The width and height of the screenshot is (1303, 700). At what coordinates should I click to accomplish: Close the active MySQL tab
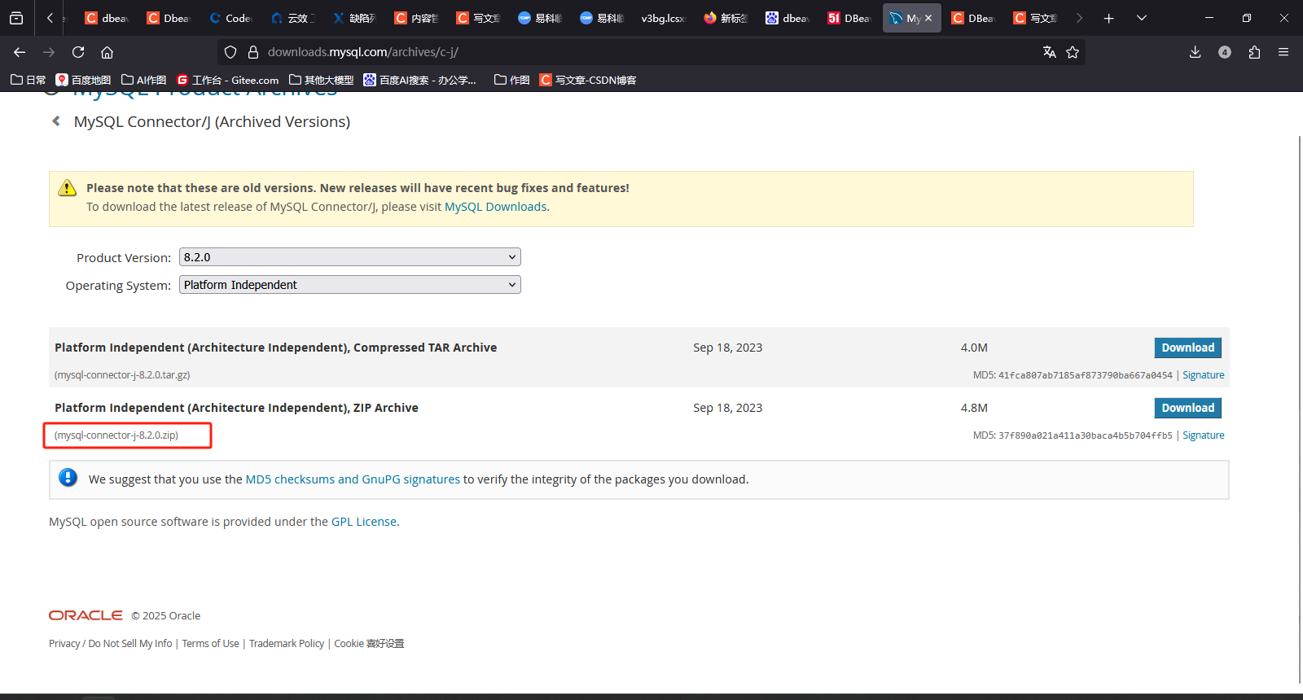928,18
